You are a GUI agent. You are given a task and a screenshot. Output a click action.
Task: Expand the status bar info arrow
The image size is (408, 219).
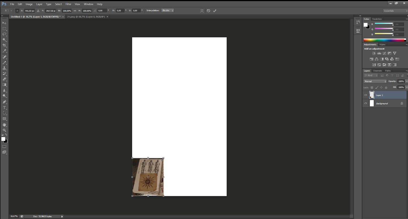point(62,216)
